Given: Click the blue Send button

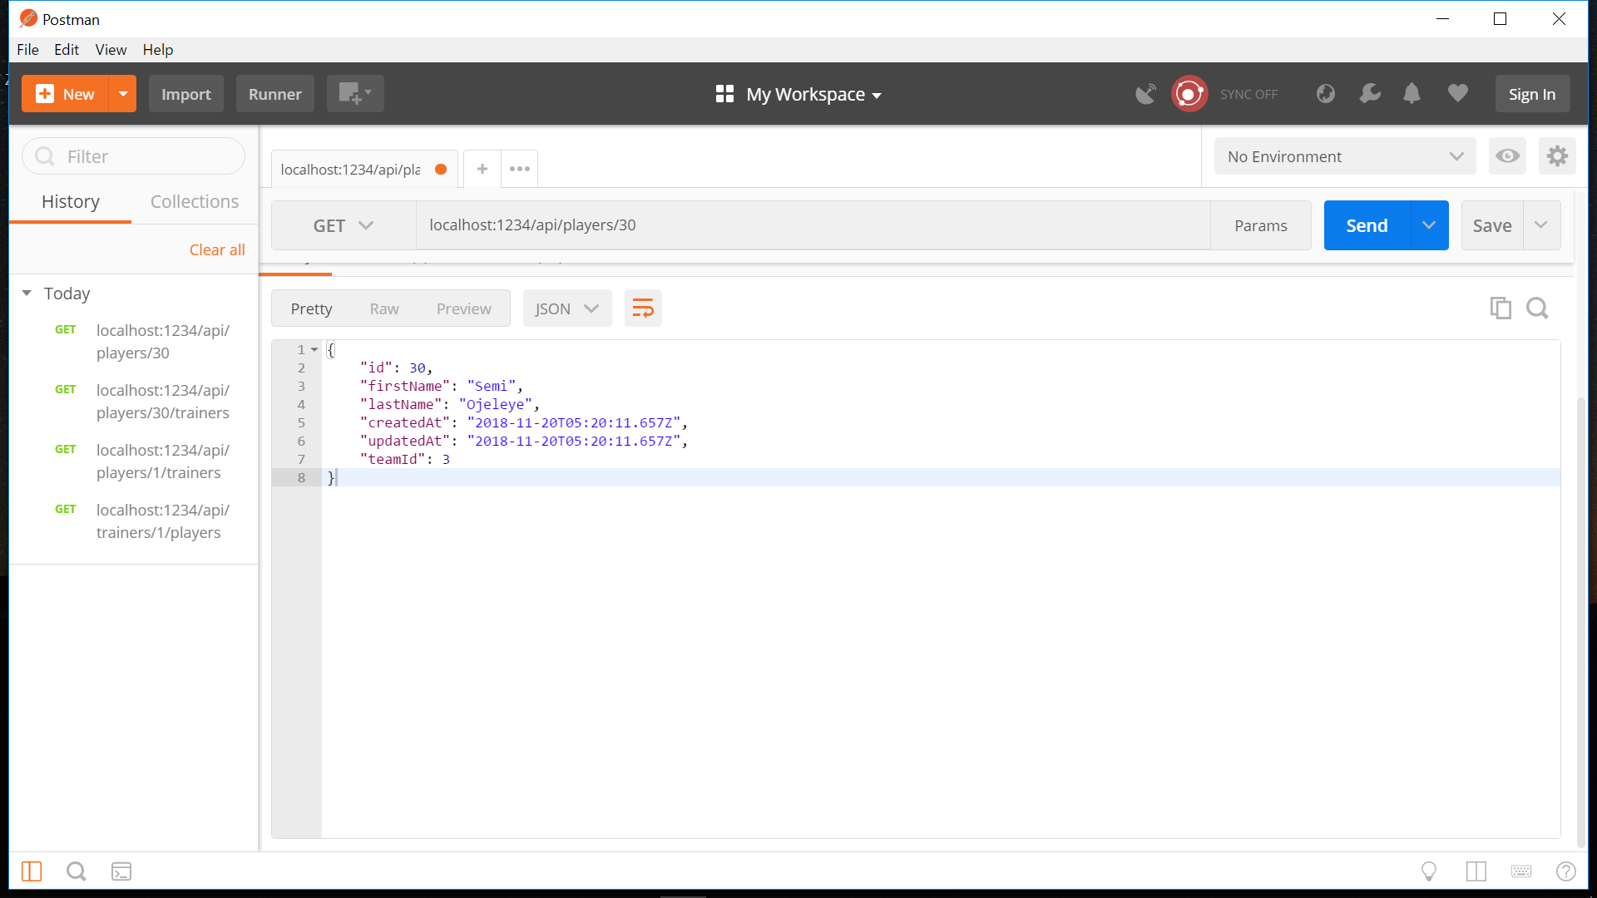Looking at the screenshot, I should [x=1367, y=225].
